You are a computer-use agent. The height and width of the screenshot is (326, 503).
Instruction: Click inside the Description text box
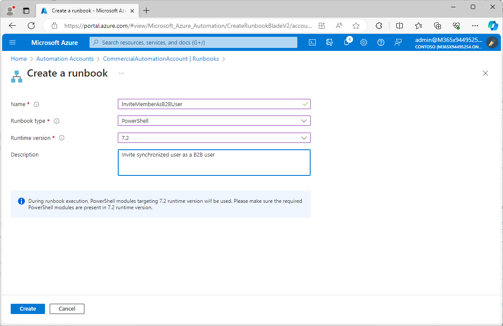pyautogui.click(x=214, y=163)
